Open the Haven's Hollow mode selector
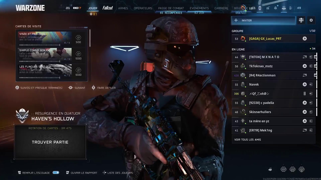321x180 pixels. click(53, 119)
